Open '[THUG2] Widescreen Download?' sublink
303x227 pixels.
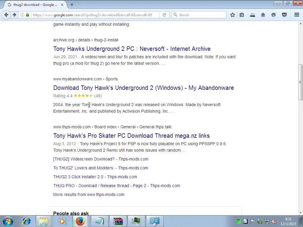click(x=101, y=159)
